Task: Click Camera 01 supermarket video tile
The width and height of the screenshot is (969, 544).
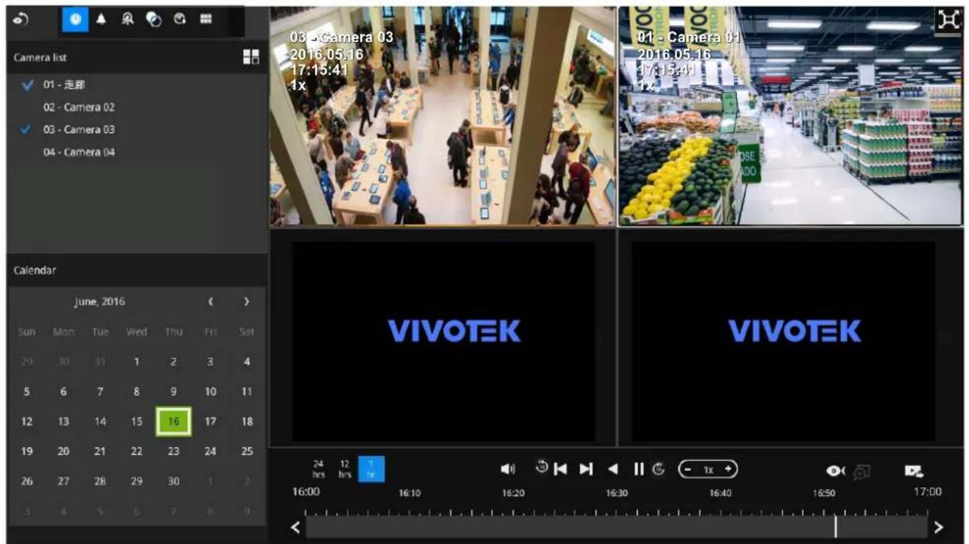Action: click(790, 115)
